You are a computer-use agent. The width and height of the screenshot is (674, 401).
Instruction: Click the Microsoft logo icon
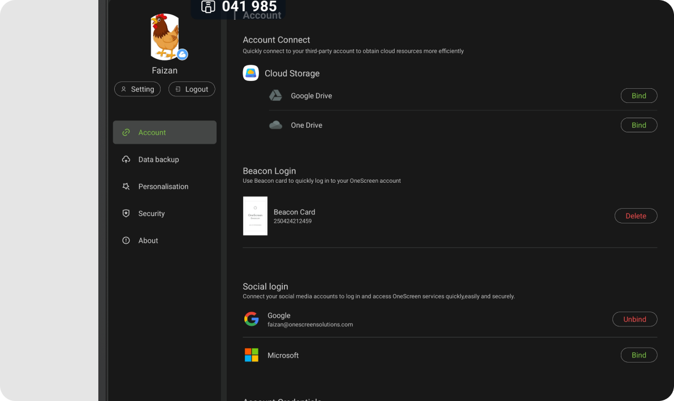[251, 355]
